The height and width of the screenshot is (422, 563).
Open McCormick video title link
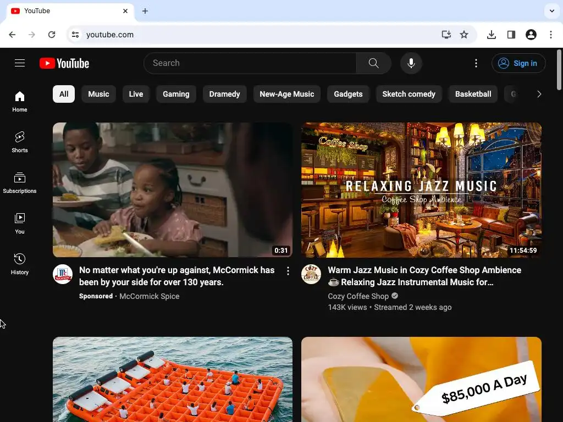pos(176,276)
